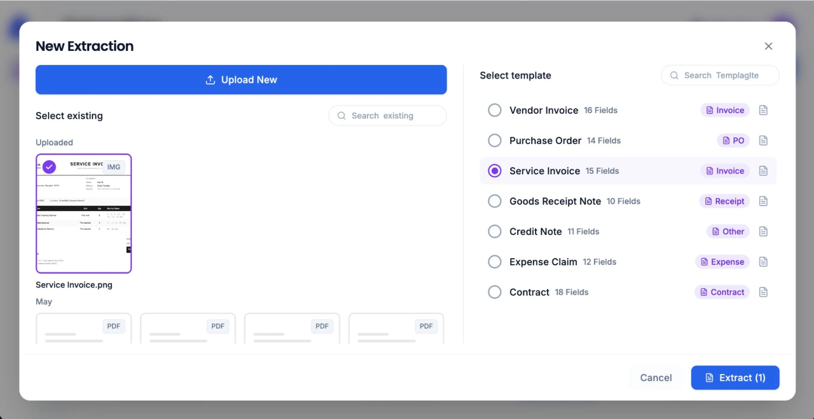Click the document icon in Extract button
Screen dimensions: 814x419
[x=709, y=378]
